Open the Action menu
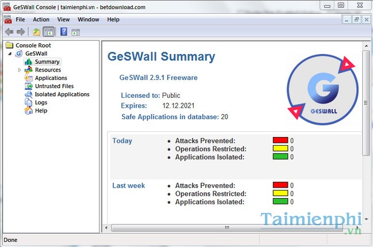Viewport: 373px width, 247px height. [41, 19]
